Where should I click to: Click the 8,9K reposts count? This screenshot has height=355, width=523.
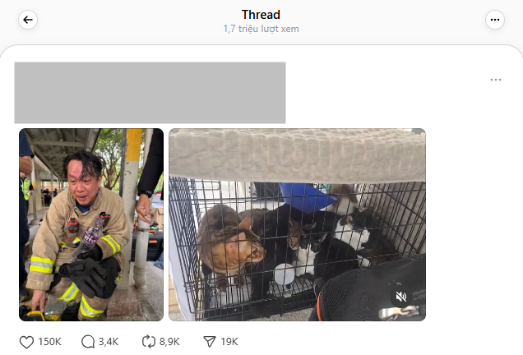(169, 342)
